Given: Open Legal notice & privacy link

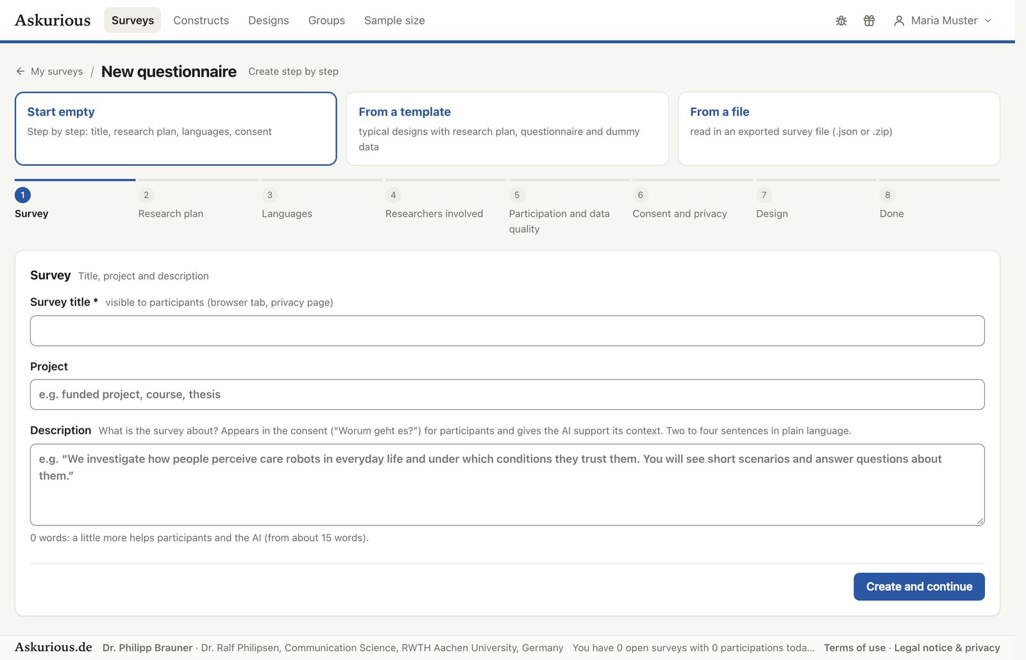Looking at the screenshot, I should pos(947,648).
